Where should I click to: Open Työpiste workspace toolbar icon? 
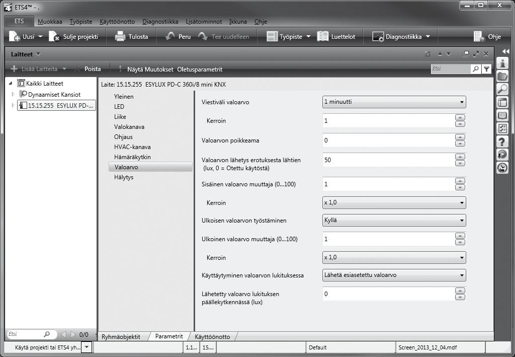272,36
